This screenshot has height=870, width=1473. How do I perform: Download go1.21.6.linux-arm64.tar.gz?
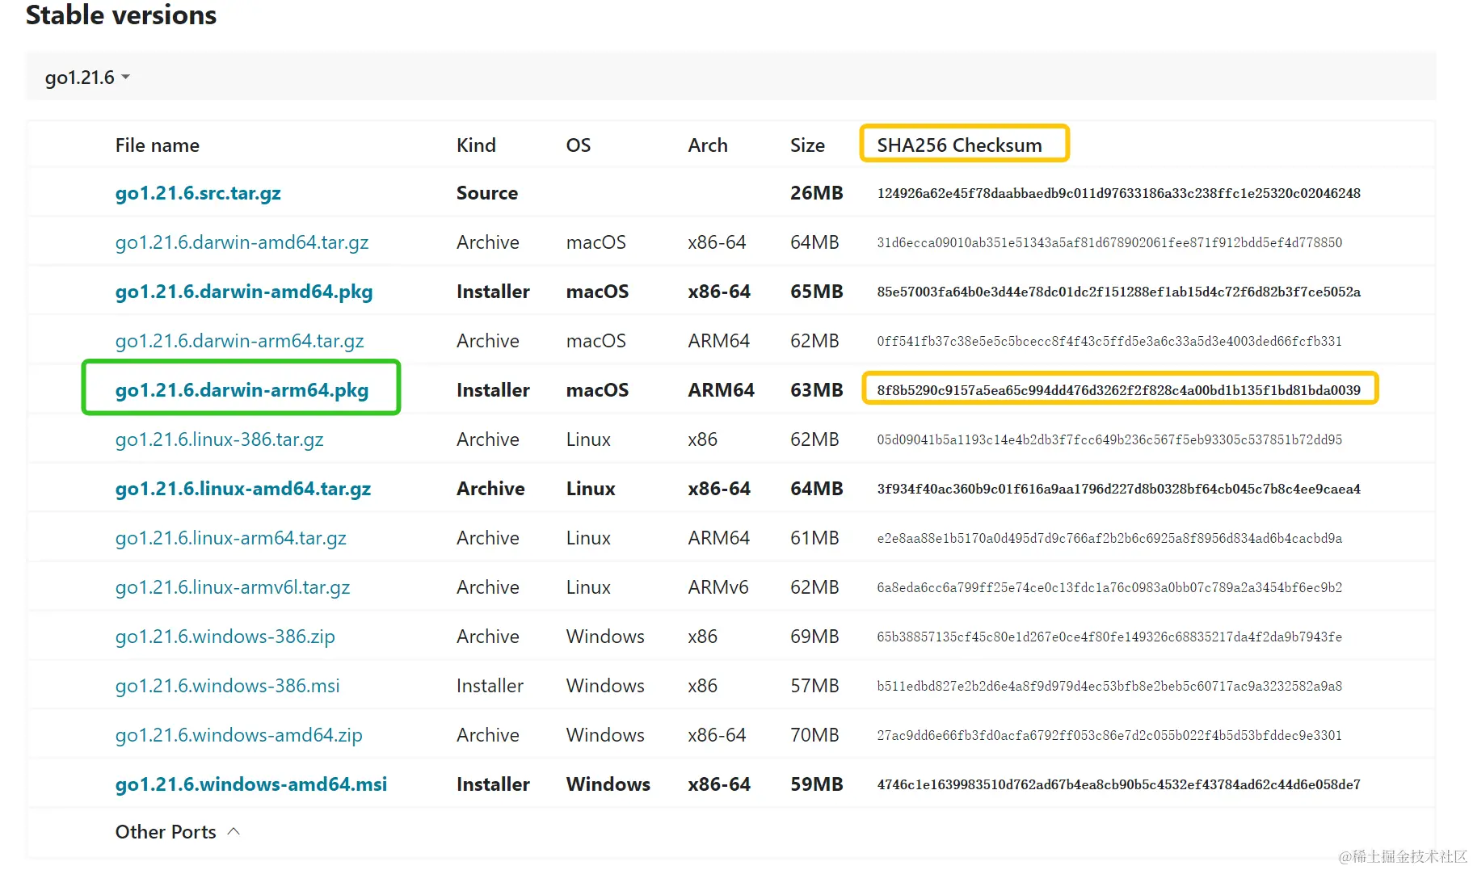[x=230, y=538]
